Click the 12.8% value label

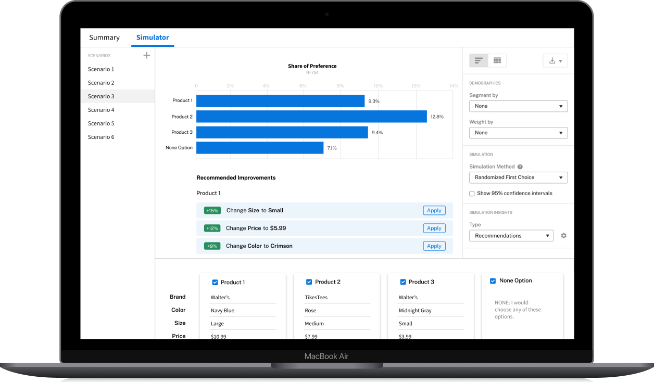pyautogui.click(x=437, y=117)
